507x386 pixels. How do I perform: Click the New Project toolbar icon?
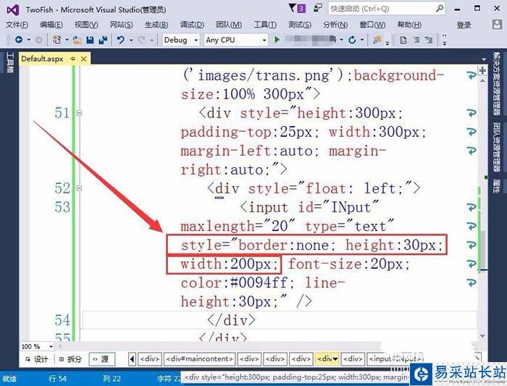coord(57,40)
